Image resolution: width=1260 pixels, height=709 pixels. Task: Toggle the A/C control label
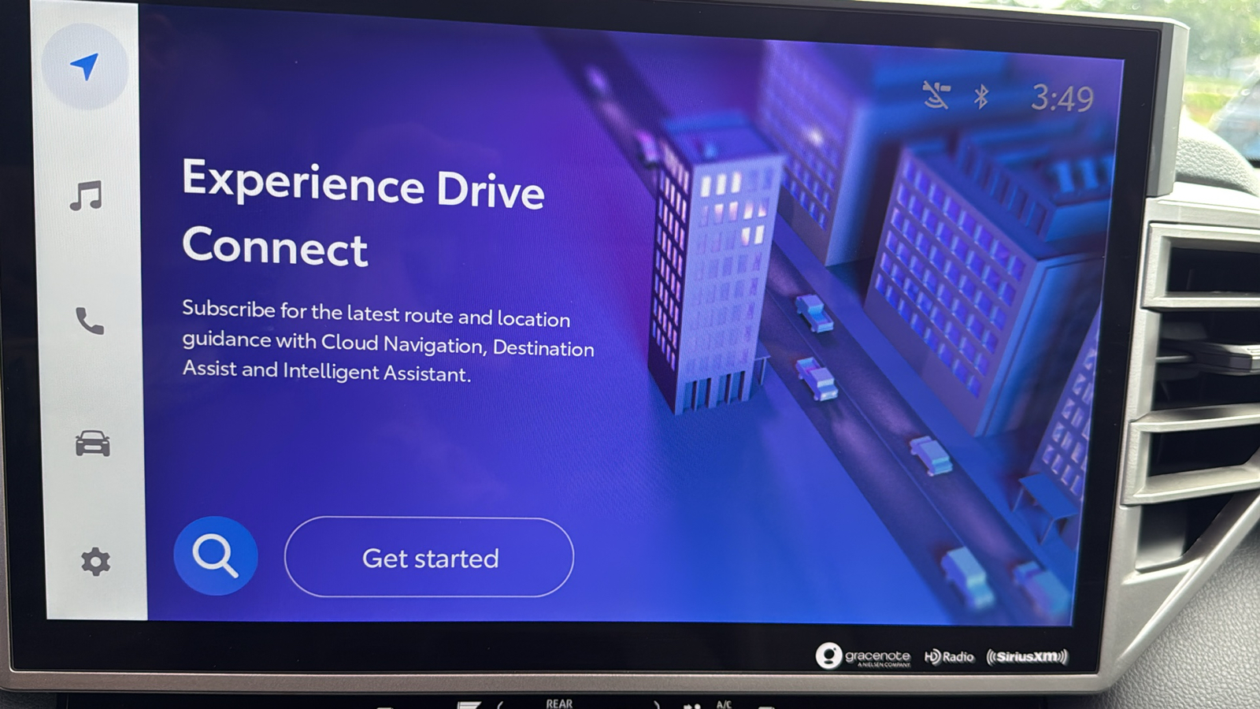coord(724,704)
